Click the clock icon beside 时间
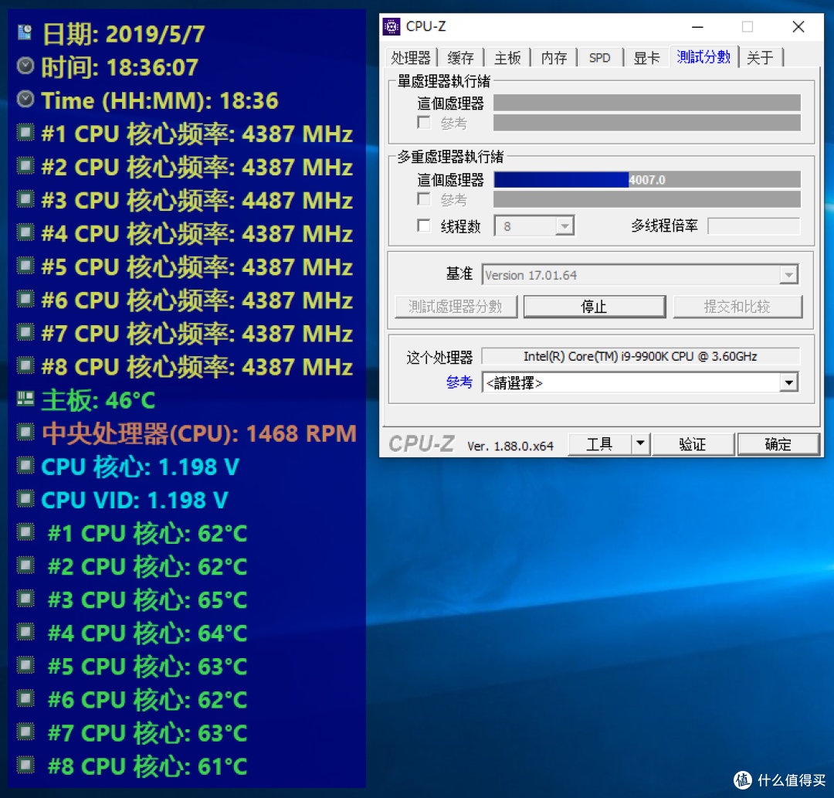Image resolution: width=834 pixels, height=798 pixels. [x=25, y=66]
